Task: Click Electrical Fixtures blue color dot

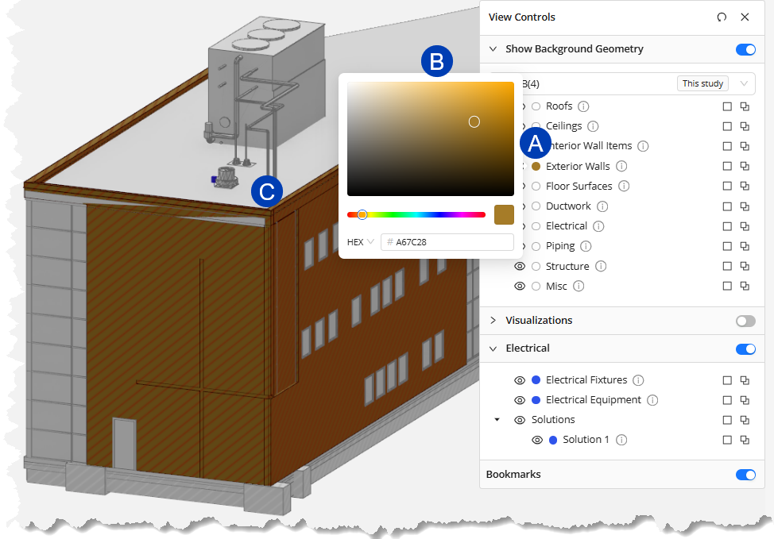Action: [x=536, y=380]
